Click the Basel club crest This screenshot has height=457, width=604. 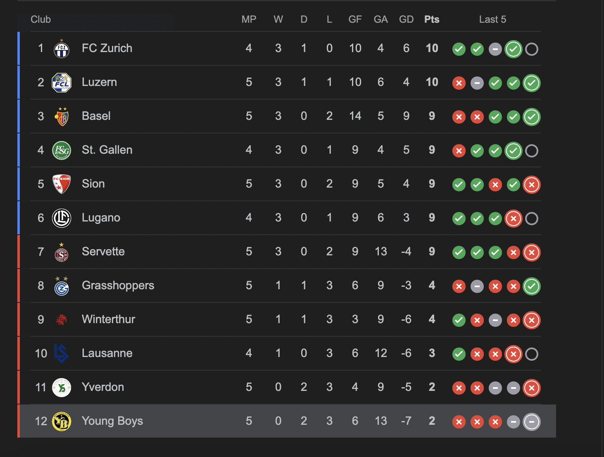tap(62, 116)
